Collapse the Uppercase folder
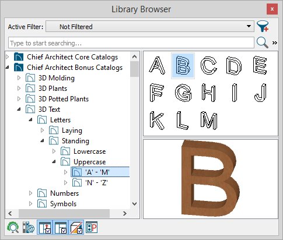The image size is (283, 240). 54,161
